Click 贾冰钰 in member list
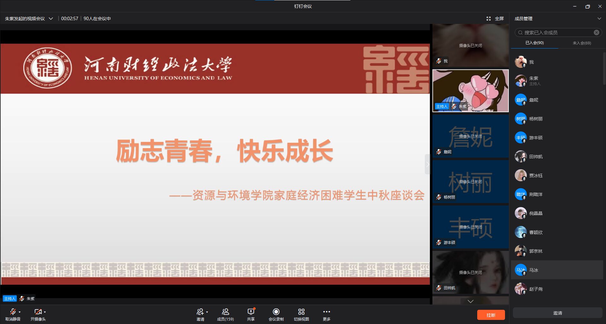This screenshot has height=324, width=606. (x=557, y=175)
